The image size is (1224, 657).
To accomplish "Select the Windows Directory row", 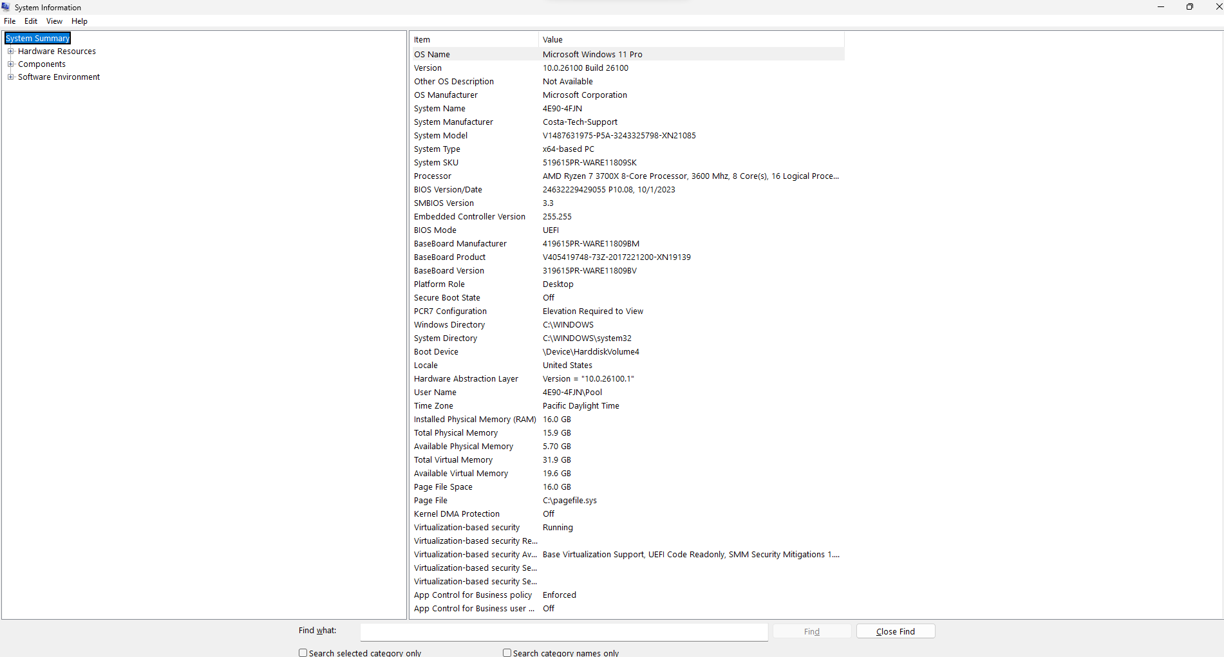I will [627, 325].
